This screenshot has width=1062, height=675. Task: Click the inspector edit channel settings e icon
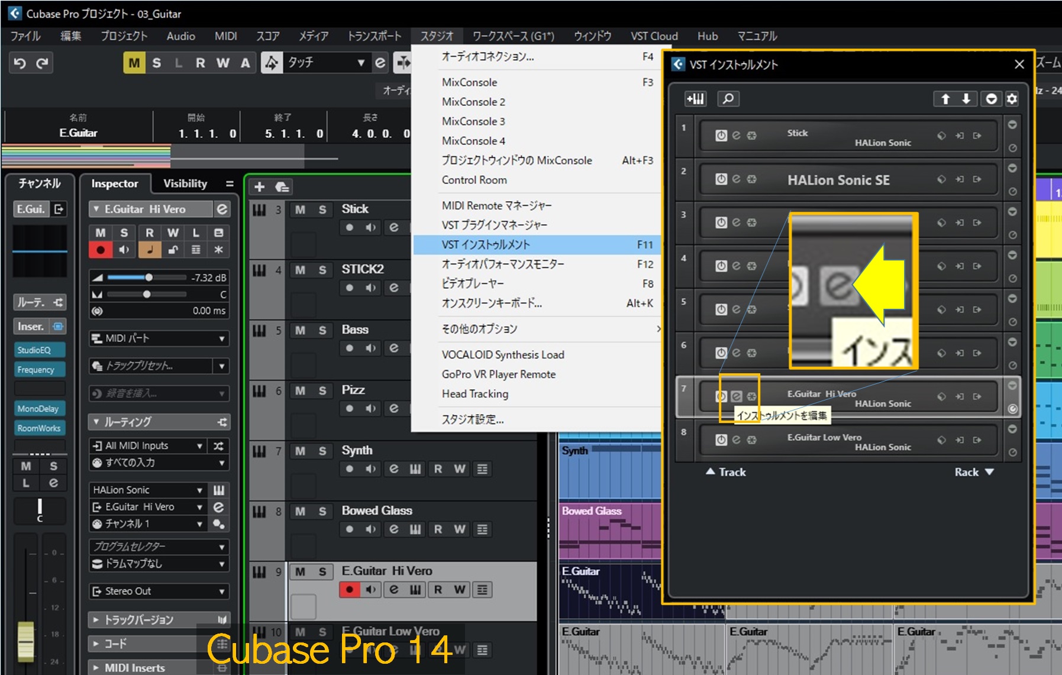tap(222, 209)
